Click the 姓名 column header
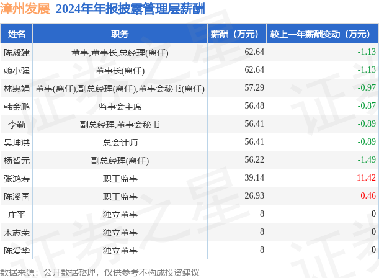The height and width of the screenshot is (278, 379). (16, 34)
